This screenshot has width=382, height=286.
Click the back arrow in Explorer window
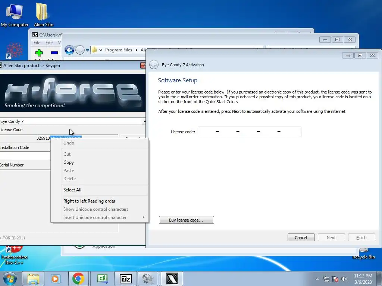(69, 50)
